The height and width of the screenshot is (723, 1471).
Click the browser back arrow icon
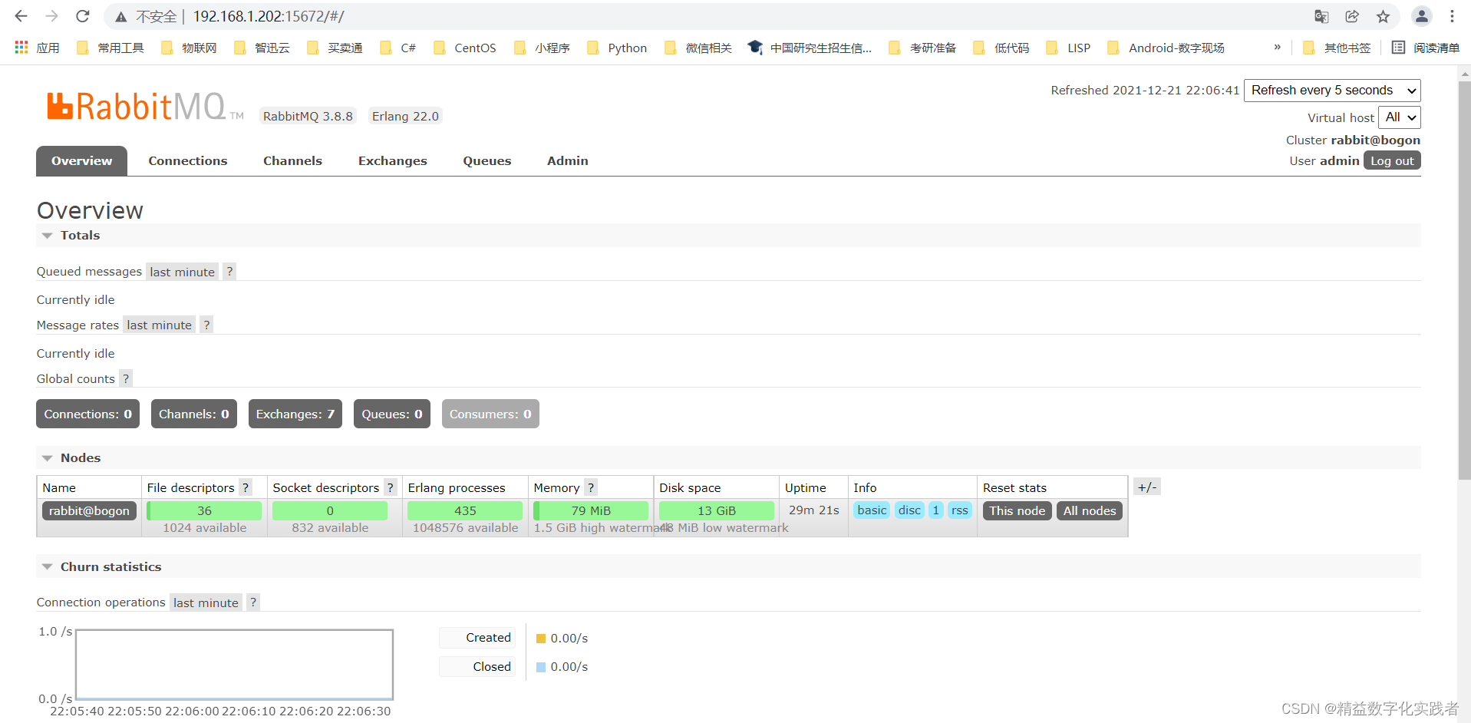coord(21,16)
